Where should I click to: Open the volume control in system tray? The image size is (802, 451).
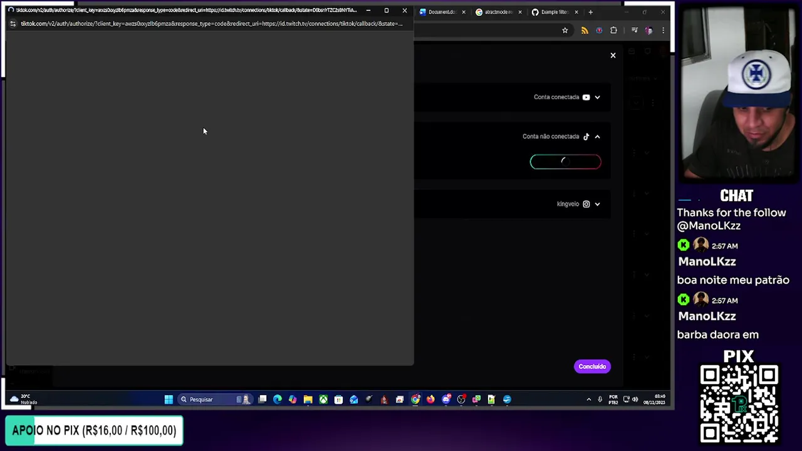pyautogui.click(x=635, y=399)
